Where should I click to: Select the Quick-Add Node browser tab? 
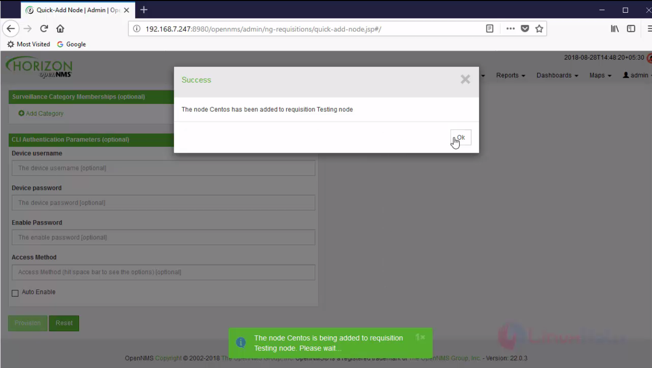click(x=78, y=10)
